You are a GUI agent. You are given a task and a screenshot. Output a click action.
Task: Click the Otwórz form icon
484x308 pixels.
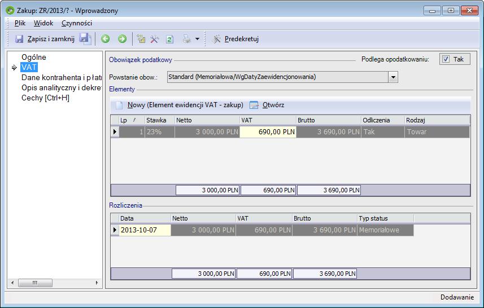[254, 105]
